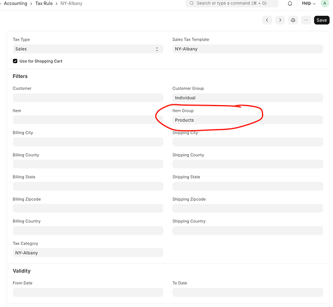Focus the search command bar
Screen dimensions: 333x307
click(232, 4)
